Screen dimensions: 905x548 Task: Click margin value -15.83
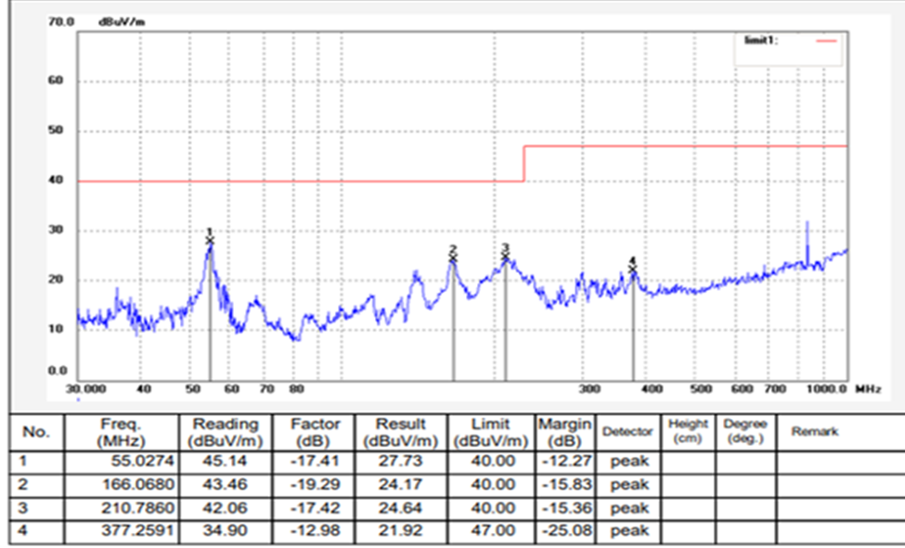click(567, 485)
